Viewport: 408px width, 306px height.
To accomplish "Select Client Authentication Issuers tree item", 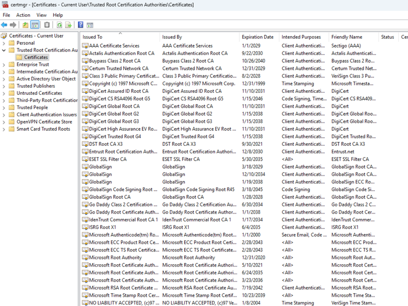I will click(46, 114).
